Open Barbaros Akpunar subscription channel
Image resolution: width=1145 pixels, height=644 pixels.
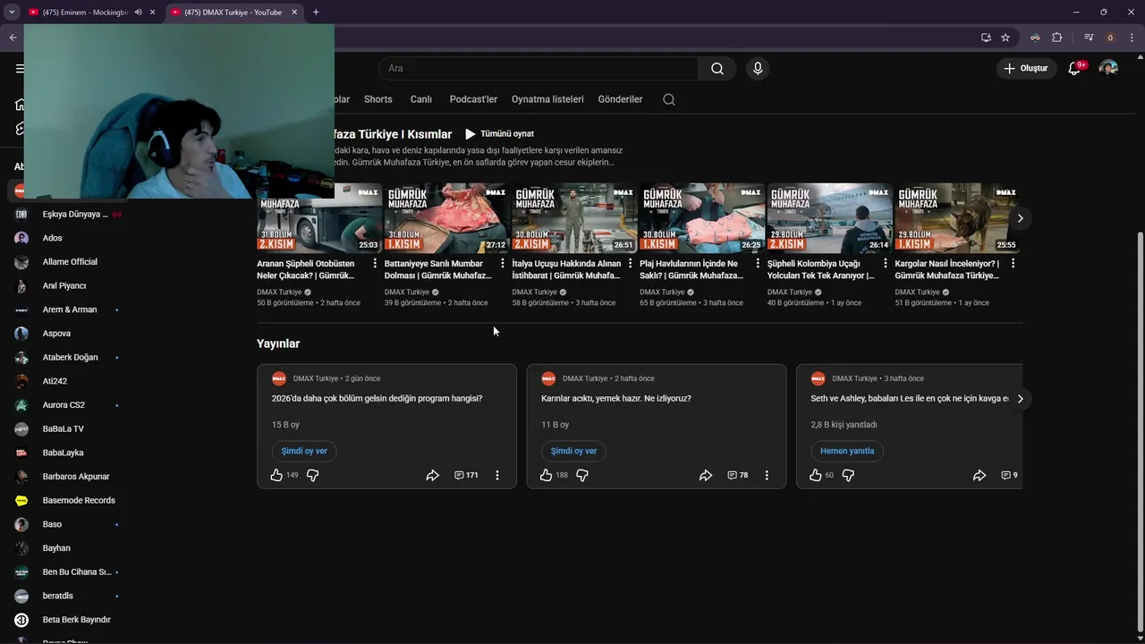(x=67, y=477)
